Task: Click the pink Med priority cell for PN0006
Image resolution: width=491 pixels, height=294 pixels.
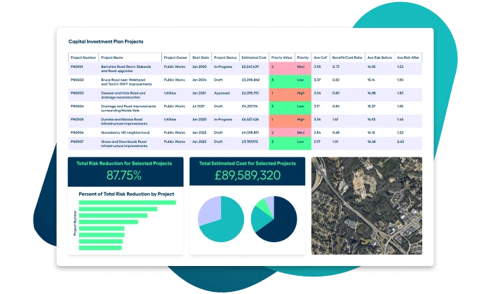Action: click(x=303, y=132)
